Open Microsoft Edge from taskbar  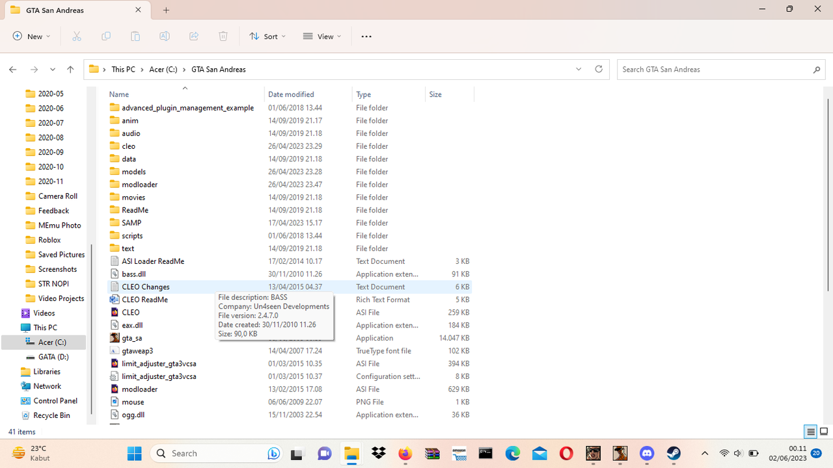(512, 453)
